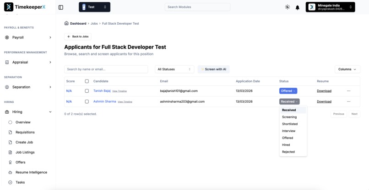Image resolution: width=369 pixels, height=190 pixels.
Task: Click the Job Listings page icon
Action: coord(10,152)
